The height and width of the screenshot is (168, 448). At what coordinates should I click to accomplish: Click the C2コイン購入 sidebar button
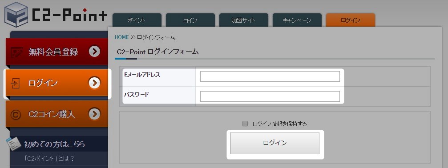[57, 114]
